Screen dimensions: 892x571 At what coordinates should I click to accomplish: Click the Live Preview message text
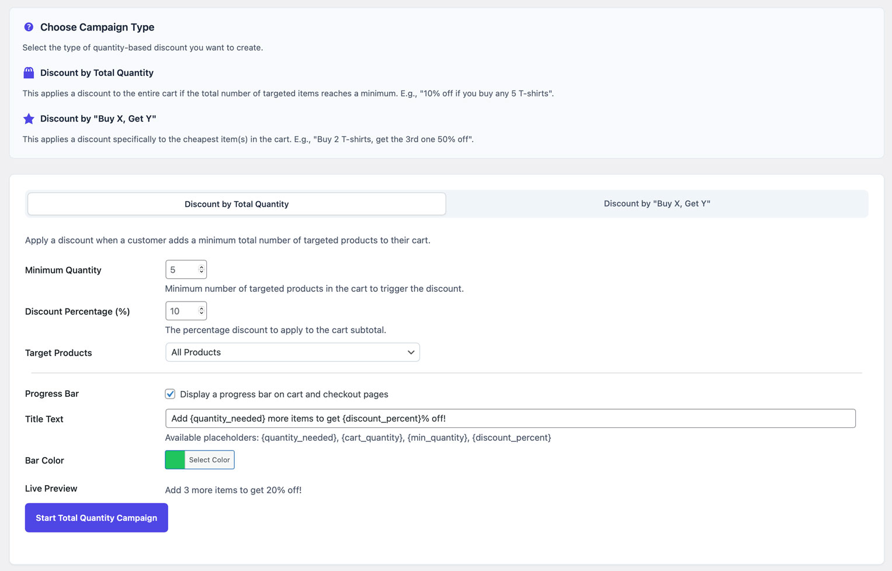[x=233, y=490]
